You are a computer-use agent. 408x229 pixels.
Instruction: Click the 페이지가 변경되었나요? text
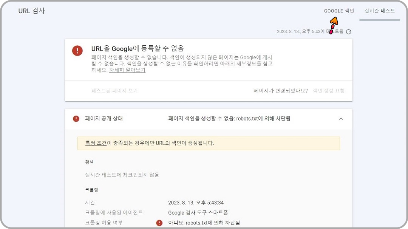click(280, 91)
